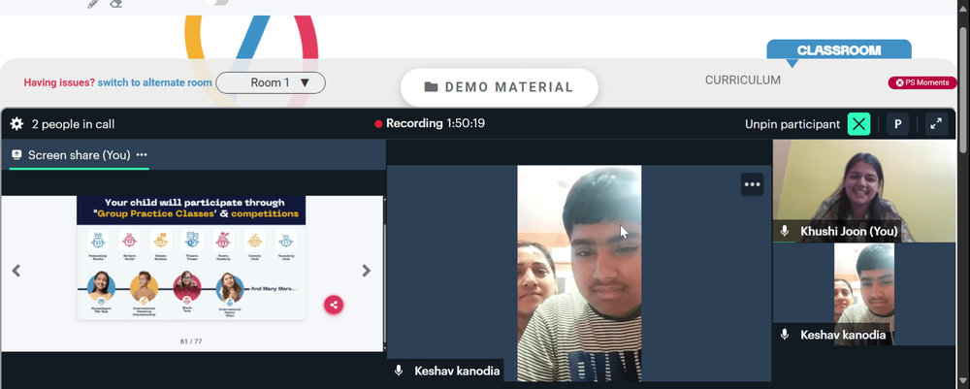Viewport: 970px width, 389px height.
Task: Enter fullscreen with the expand arrows icon
Action: coord(937,124)
